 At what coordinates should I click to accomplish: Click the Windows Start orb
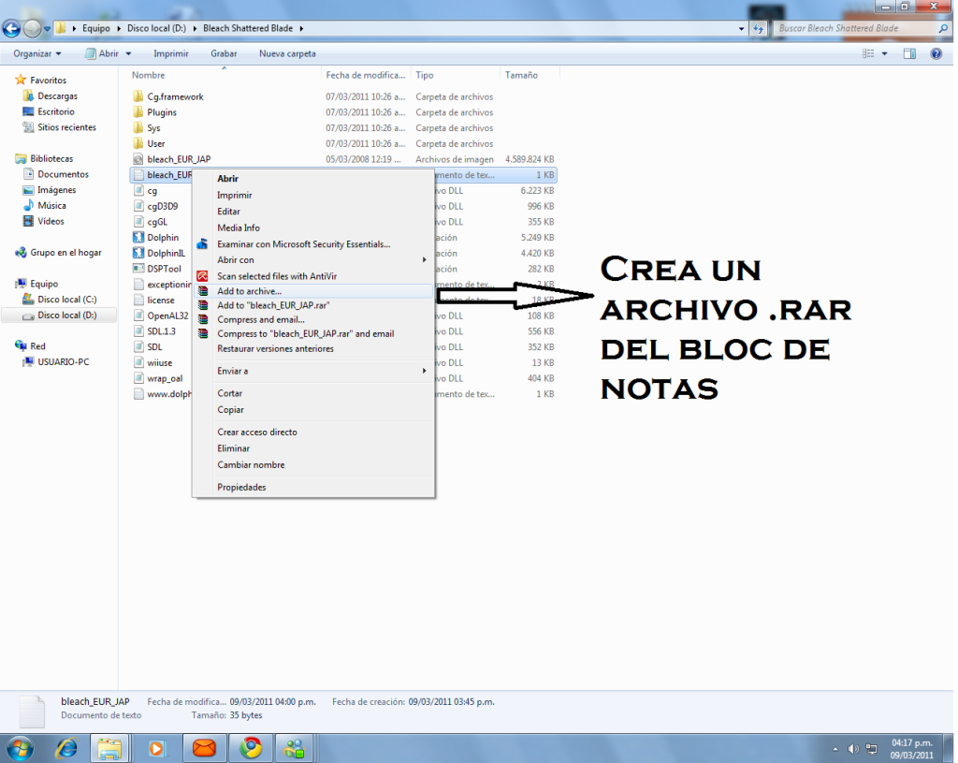[19, 748]
